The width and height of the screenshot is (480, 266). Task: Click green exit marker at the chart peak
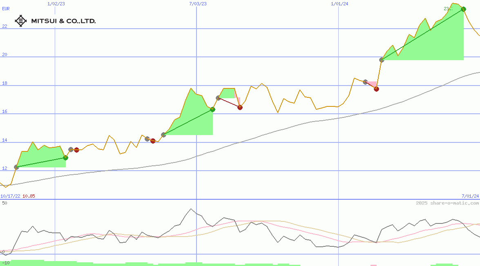click(463, 9)
